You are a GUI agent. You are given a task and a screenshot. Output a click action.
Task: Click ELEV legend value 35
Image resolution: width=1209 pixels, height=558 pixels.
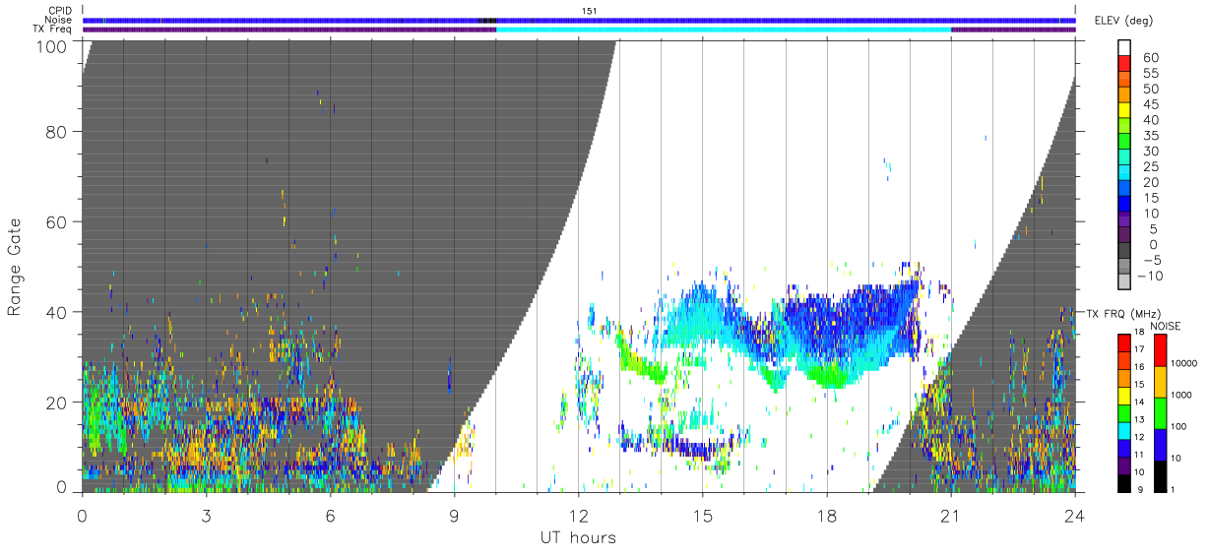coord(1150,136)
